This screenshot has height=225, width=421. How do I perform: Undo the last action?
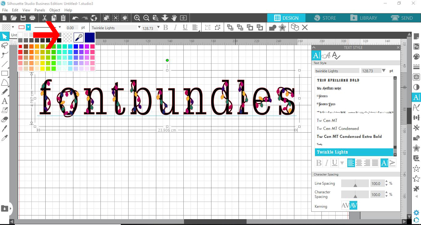click(76, 18)
